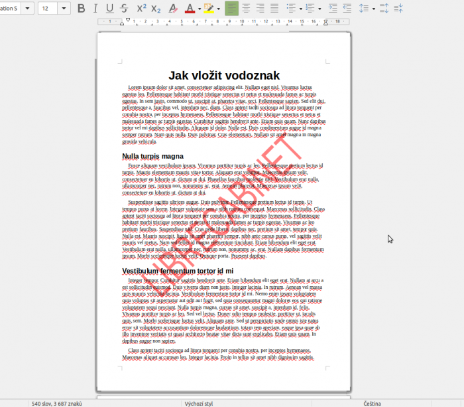The width and height of the screenshot is (464, 407).
Task: Apply yellow highlighting color
Action: click(x=209, y=9)
